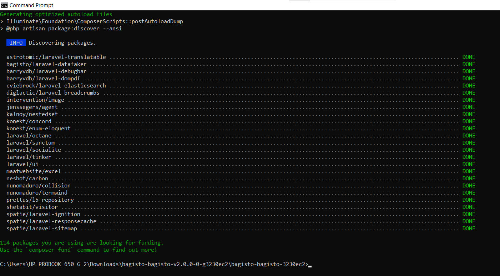
Task: Select shetabit/visitor package name
Action: 32,207
